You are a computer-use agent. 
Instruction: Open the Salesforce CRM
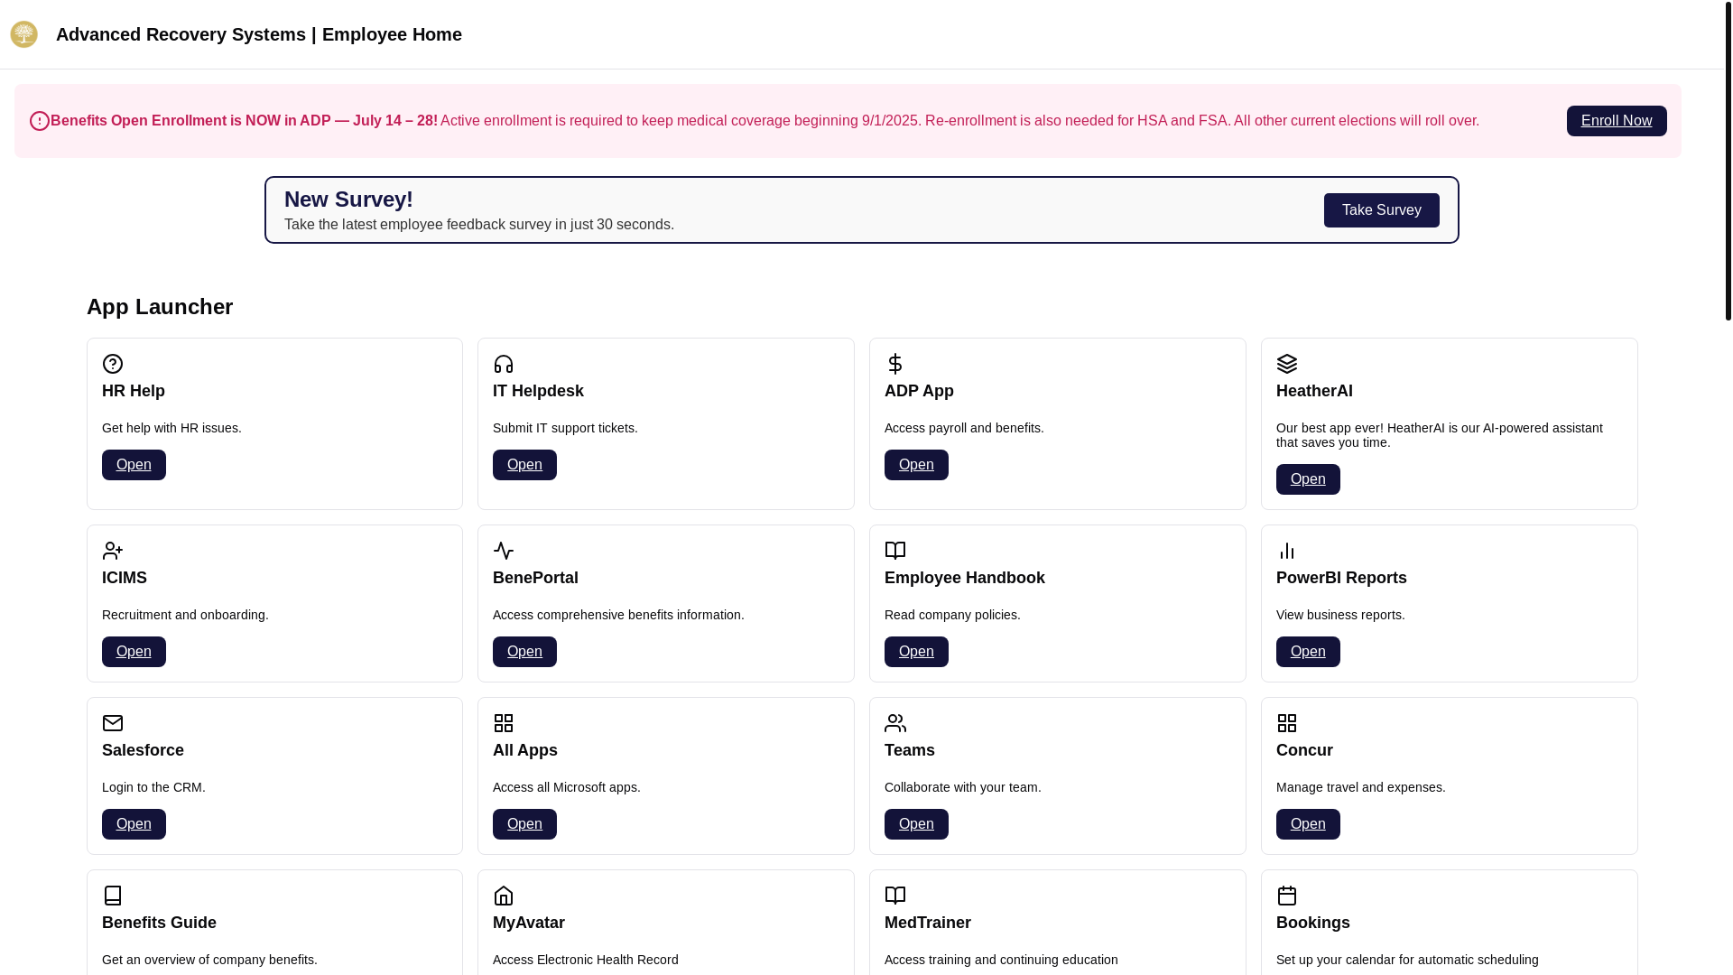point(134,824)
